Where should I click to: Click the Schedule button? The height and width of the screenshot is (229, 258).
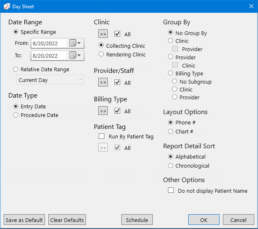[x=137, y=220]
